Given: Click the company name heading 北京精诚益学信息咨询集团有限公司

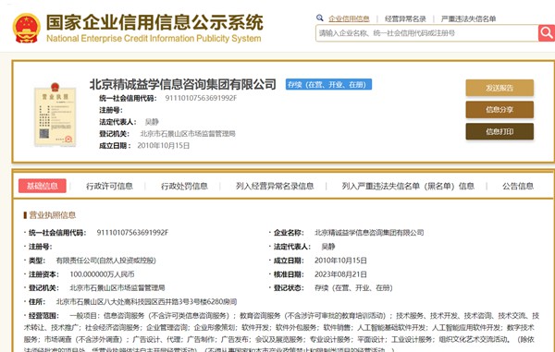Looking at the screenshot, I should (182, 84).
